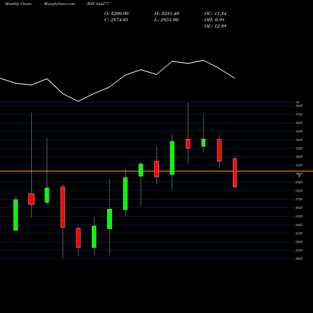This screenshot has height=313, width=313.
Task: Click the 3225 price axis label
Action: [x=299, y=156]
